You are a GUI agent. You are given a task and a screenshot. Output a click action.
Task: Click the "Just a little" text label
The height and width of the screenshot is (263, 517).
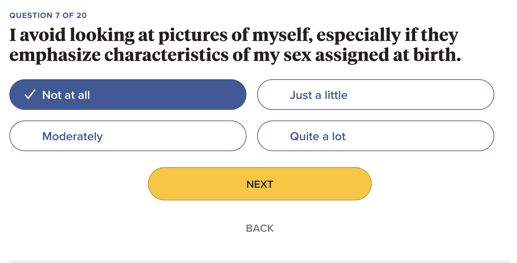(319, 95)
